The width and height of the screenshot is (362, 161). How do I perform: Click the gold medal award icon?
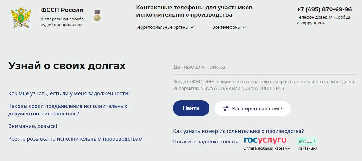97,15
